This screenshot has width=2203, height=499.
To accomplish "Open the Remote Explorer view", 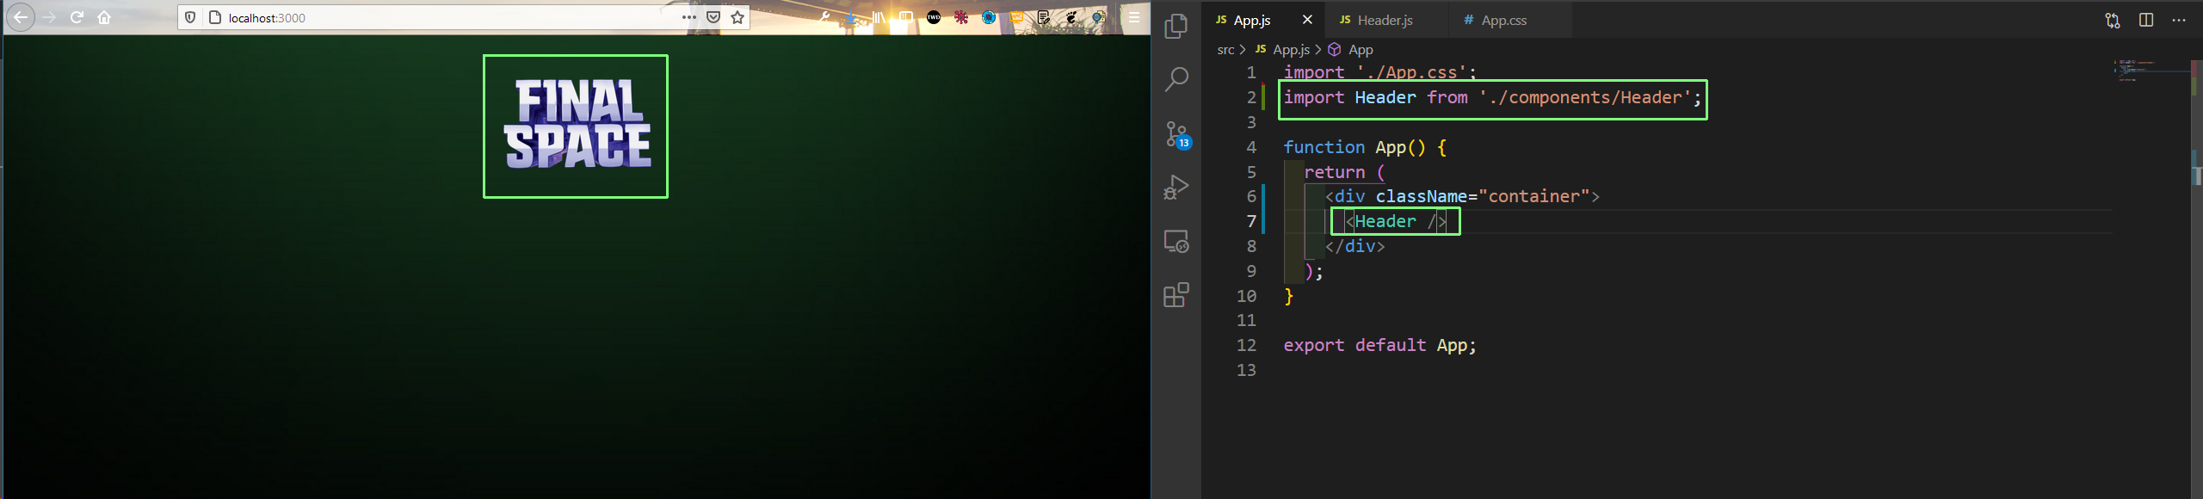I will pos(1176,241).
